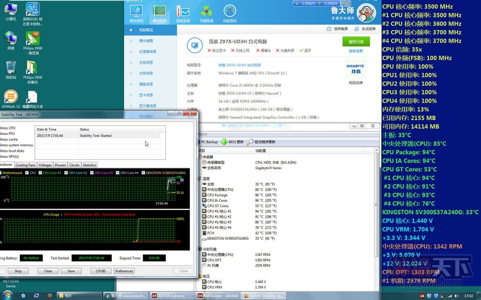This screenshot has width=481, height=300.
Task: Open the 3DMark 11 desktop shortcut
Action: pyautogui.click(x=11, y=99)
